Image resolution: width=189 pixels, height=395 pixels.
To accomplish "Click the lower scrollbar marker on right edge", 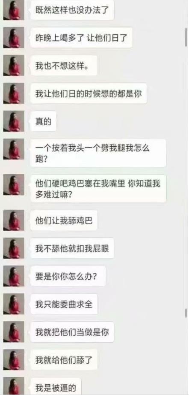I will pyautogui.click(x=186, y=313).
